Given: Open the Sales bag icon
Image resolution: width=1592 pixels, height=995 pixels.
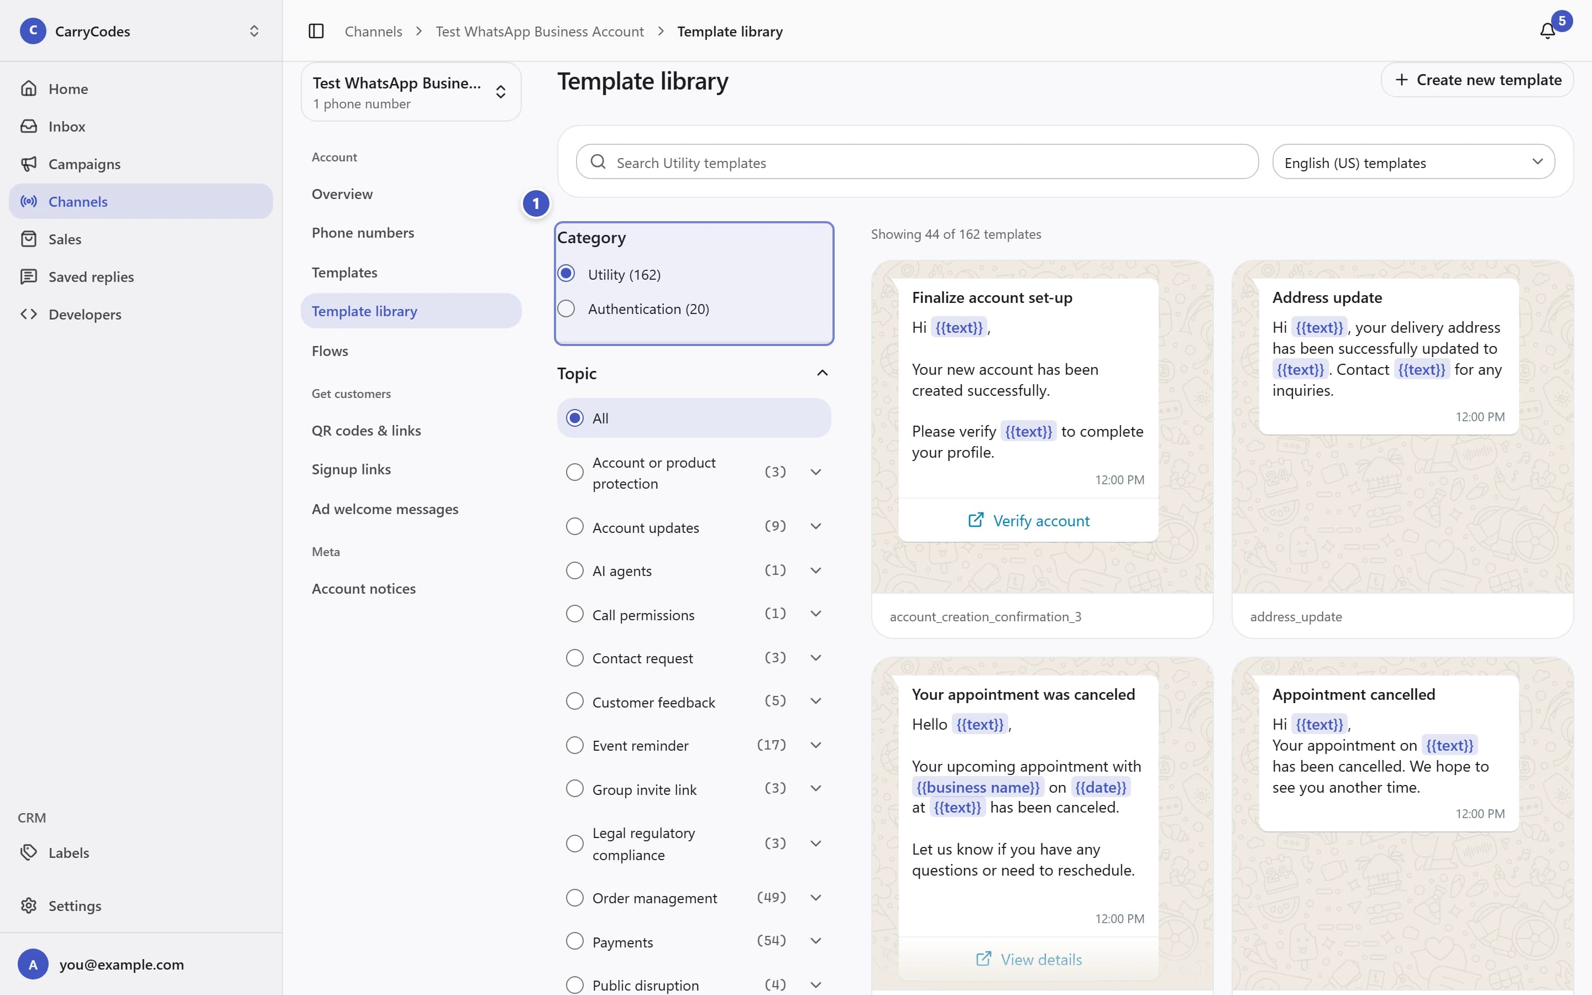Looking at the screenshot, I should point(29,239).
